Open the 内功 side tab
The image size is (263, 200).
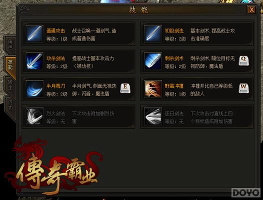pos(10,105)
